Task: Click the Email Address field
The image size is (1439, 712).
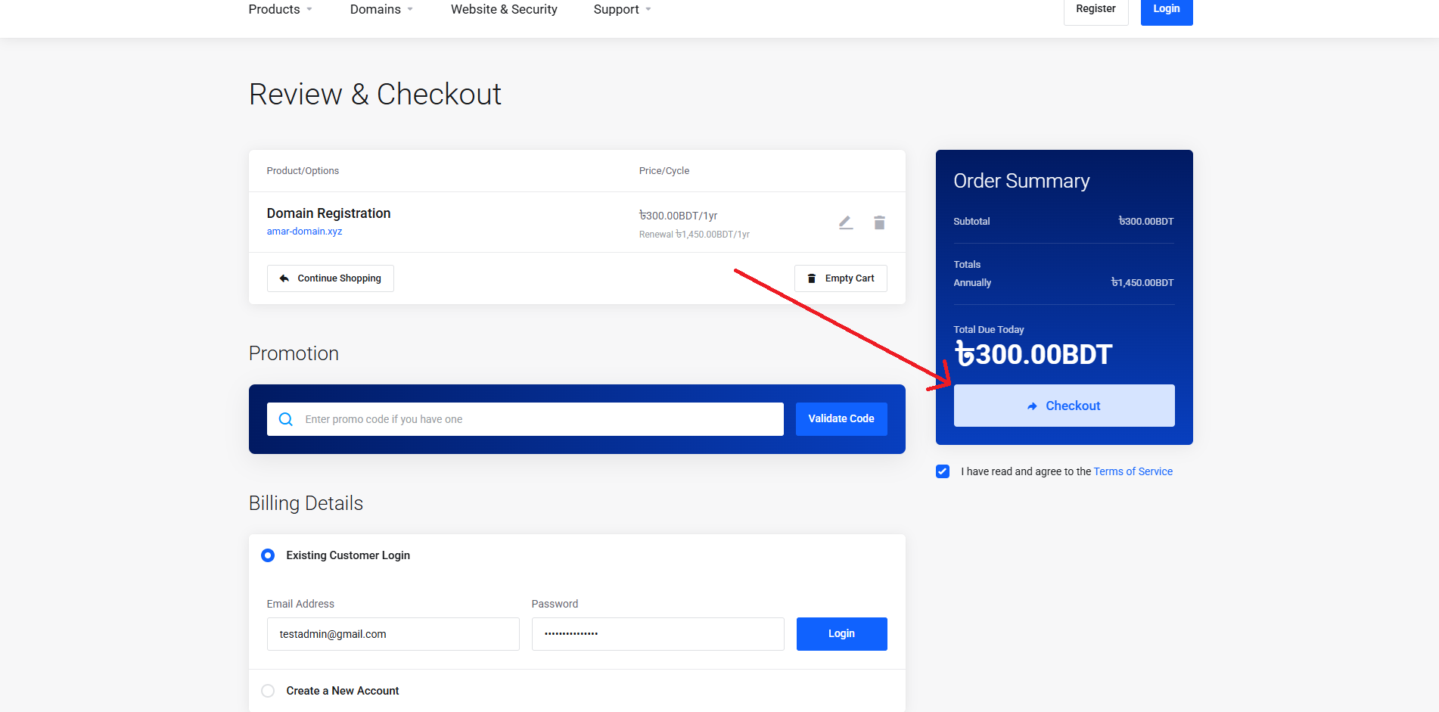Action: click(393, 634)
